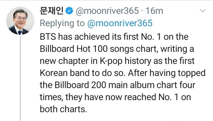
Task: Click the word 'BTS' in the tweet
Action: pyautogui.click(x=48, y=37)
